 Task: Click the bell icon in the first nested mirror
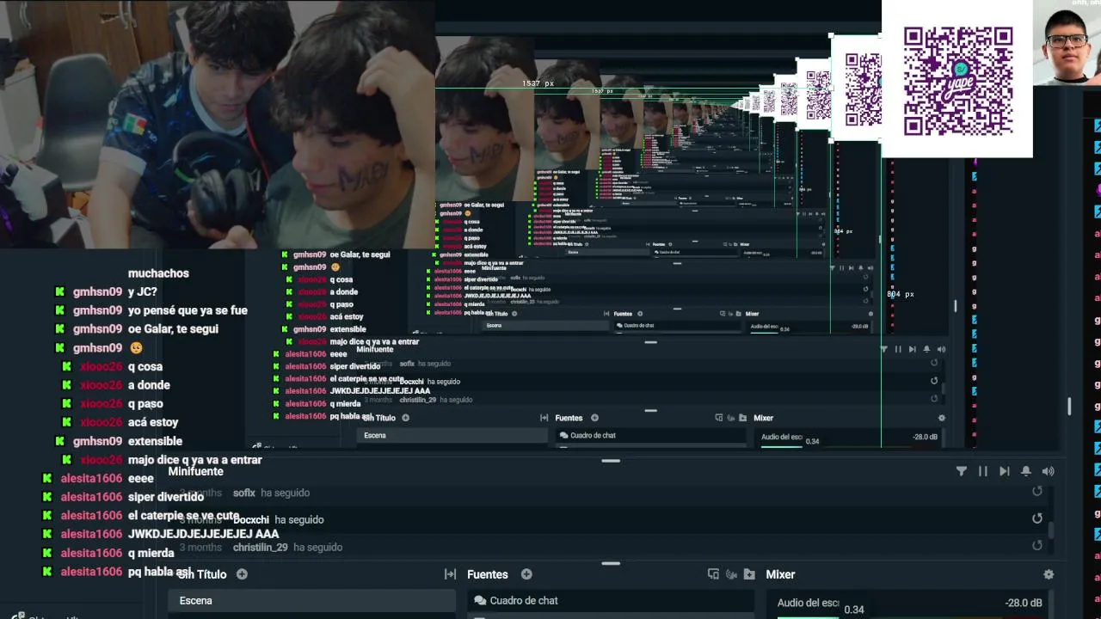pos(926,349)
